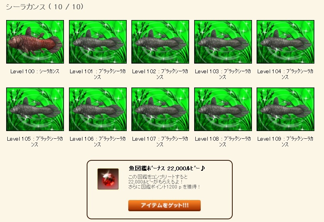Click the red ruby gem icon
The width and height of the screenshot is (324, 222).
pos(108,179)
